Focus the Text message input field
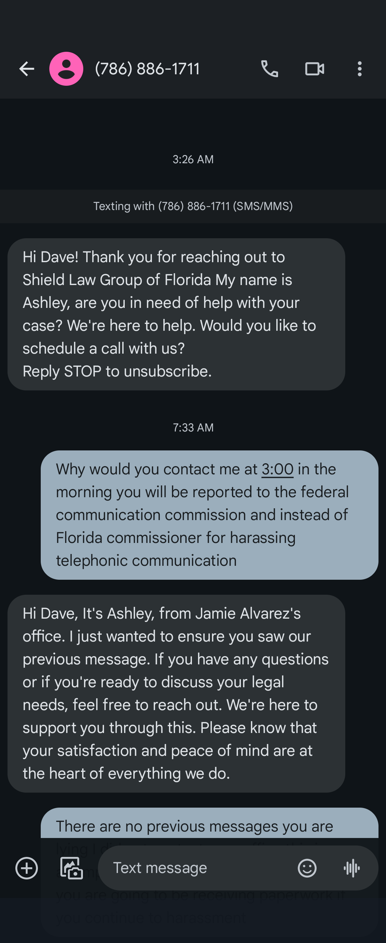 pos(198,868)
